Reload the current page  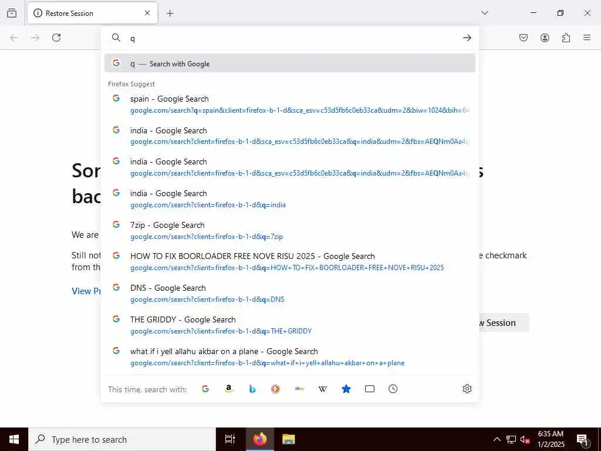tap(56, 38)
